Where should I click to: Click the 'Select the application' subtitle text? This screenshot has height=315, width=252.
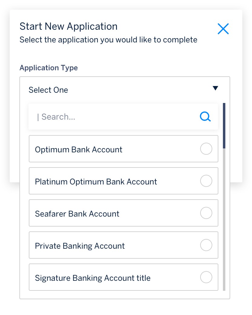(108, 40)
